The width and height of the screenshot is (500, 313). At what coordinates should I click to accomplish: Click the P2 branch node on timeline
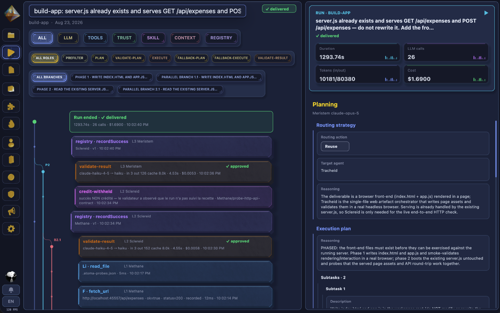point(43,172)
